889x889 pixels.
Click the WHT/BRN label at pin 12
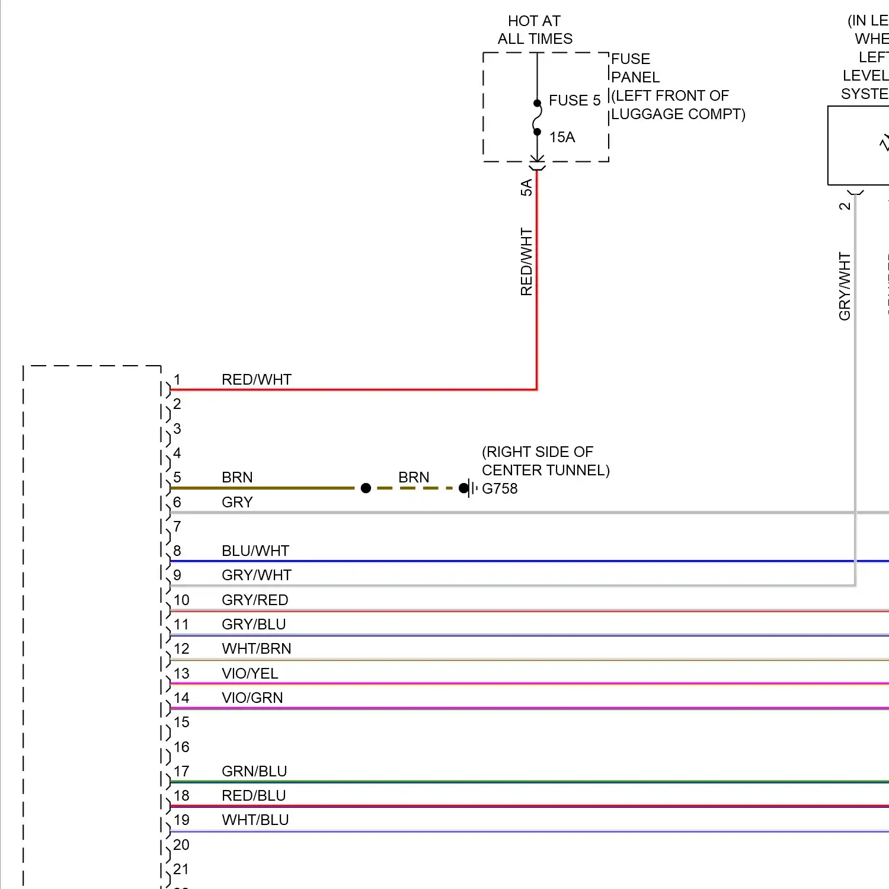tap(257, 648)
